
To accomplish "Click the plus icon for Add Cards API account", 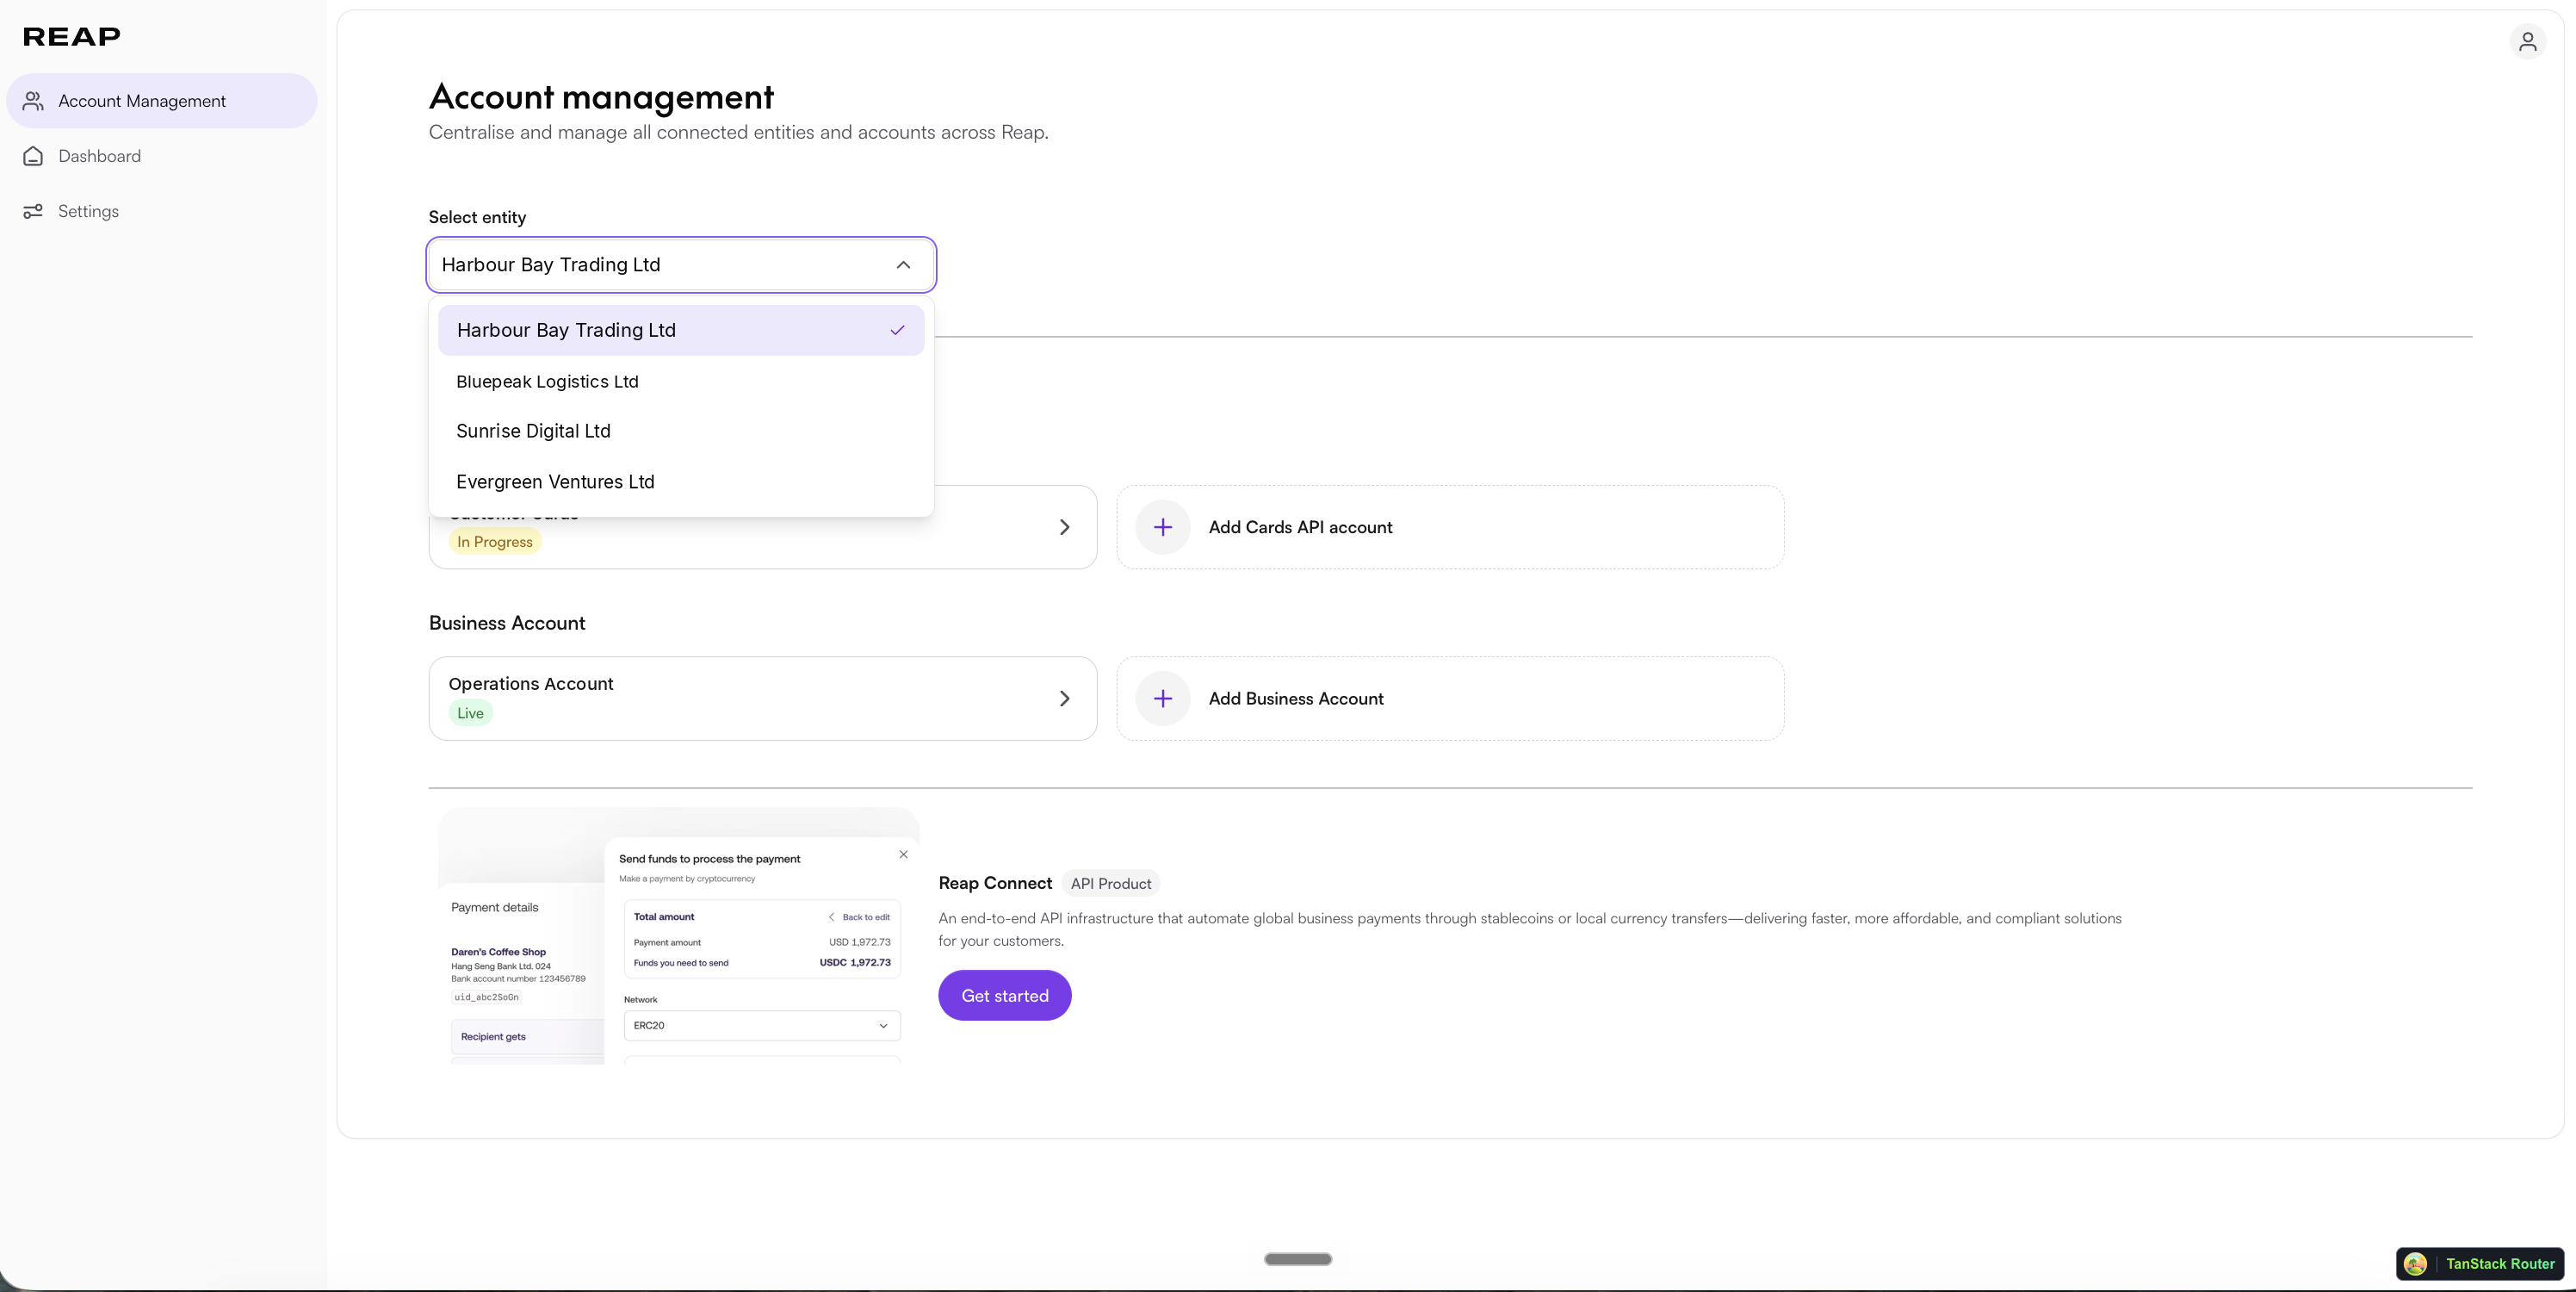I will (x=1162, y=527).
